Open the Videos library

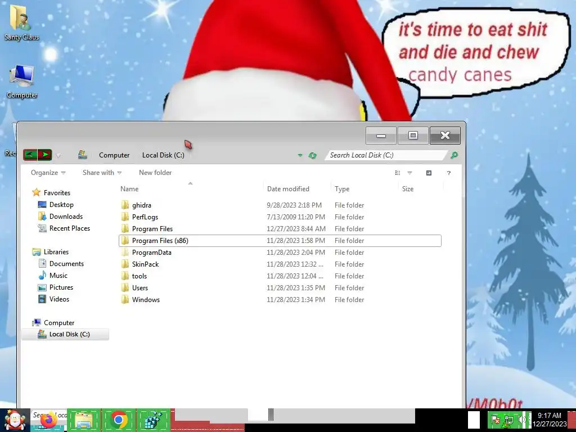(59, 299)
